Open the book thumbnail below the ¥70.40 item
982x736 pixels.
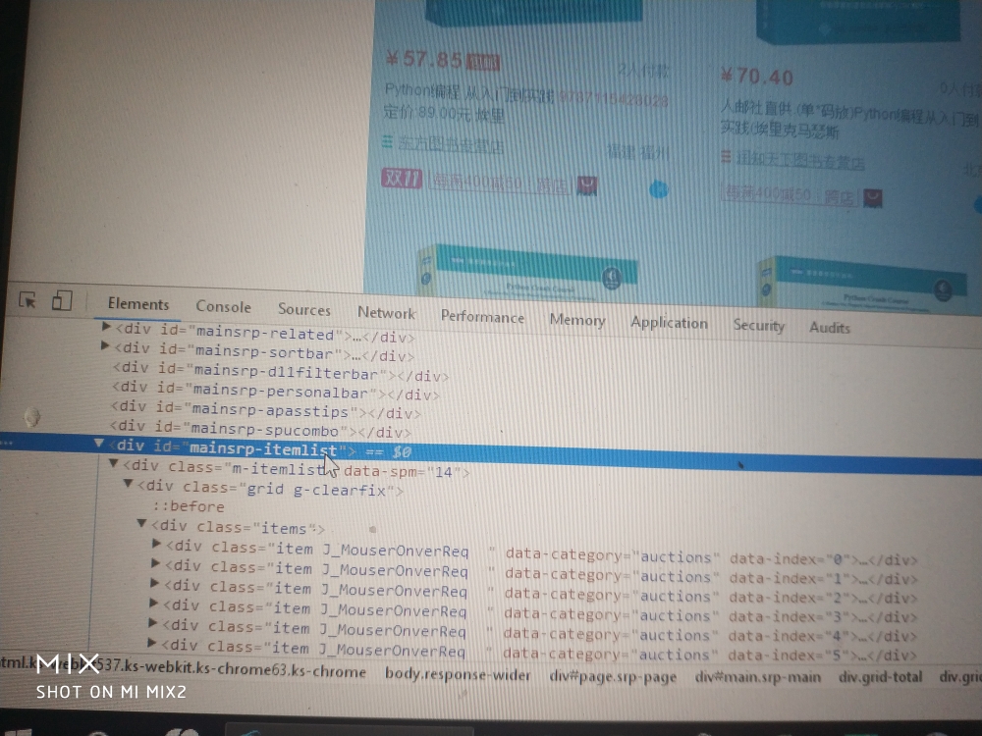[864, 283]
